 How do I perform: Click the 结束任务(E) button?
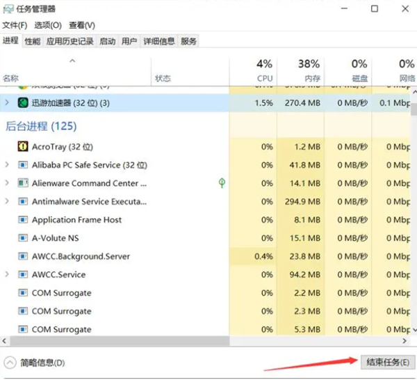point(388,362)
